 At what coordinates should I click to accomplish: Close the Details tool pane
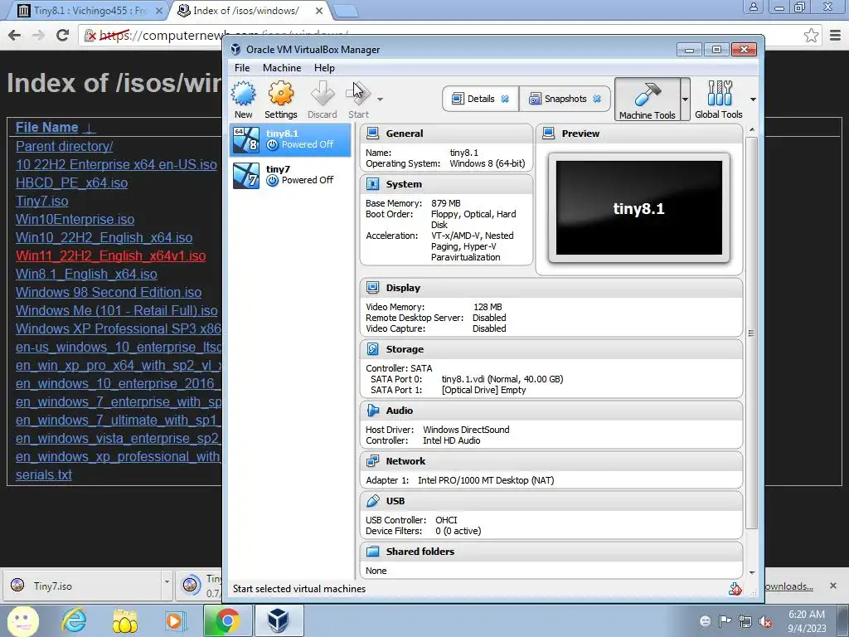[505, 99]
